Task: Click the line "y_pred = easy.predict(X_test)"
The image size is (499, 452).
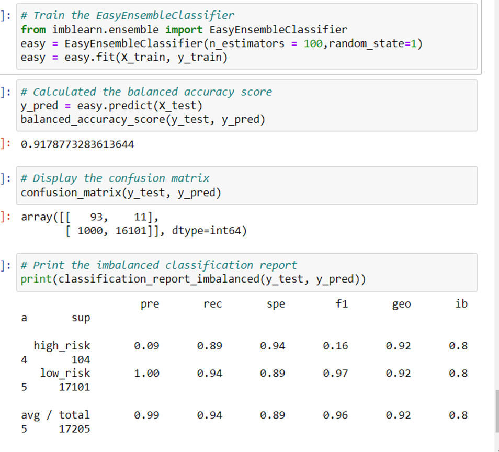Action: 112,106
